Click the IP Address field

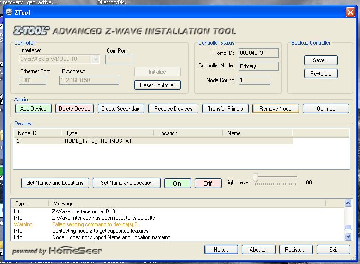click(89, 80)
